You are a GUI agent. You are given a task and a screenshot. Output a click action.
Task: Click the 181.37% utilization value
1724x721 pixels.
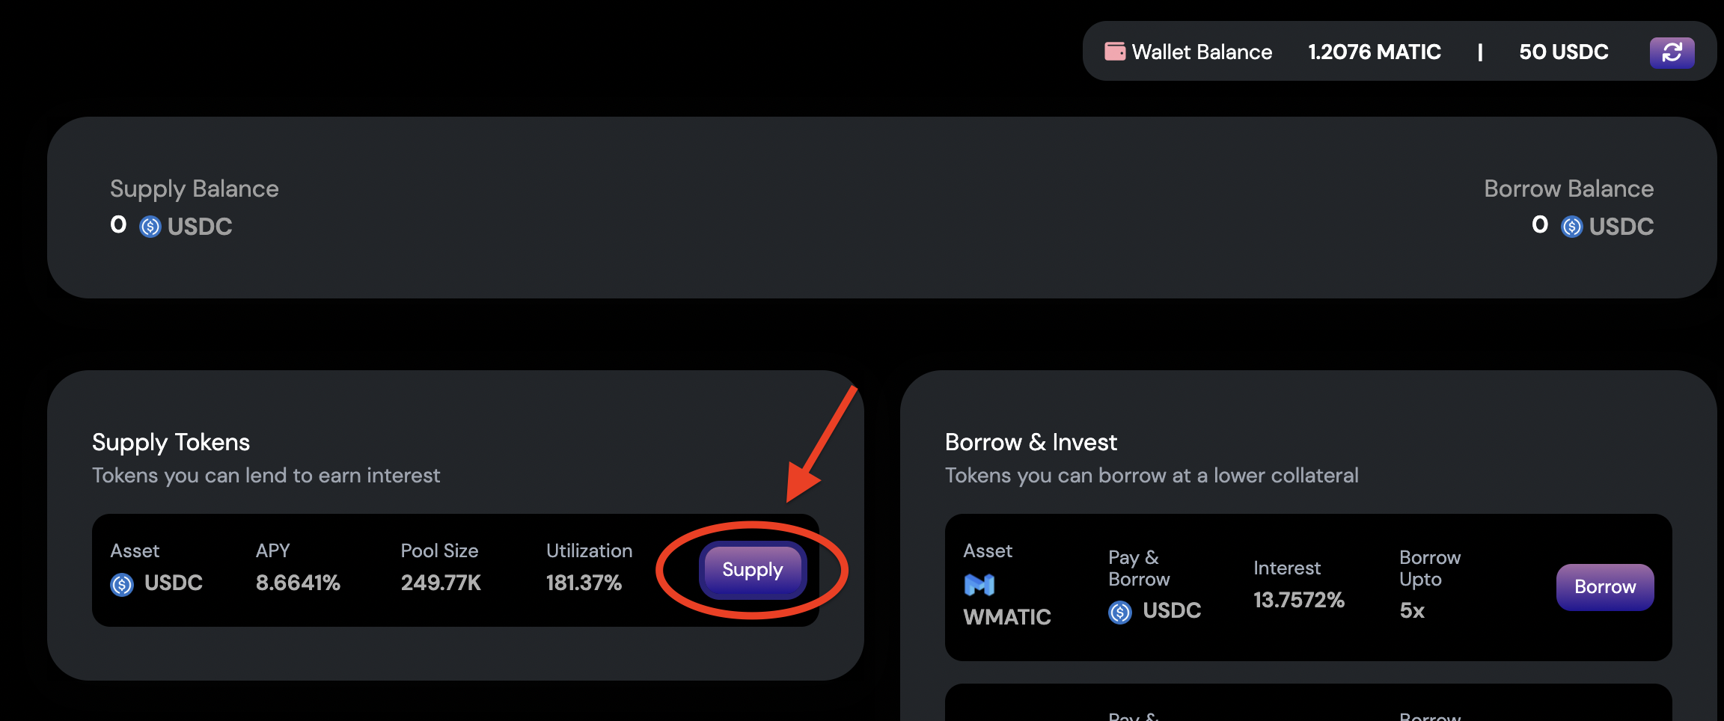(584, 583)
